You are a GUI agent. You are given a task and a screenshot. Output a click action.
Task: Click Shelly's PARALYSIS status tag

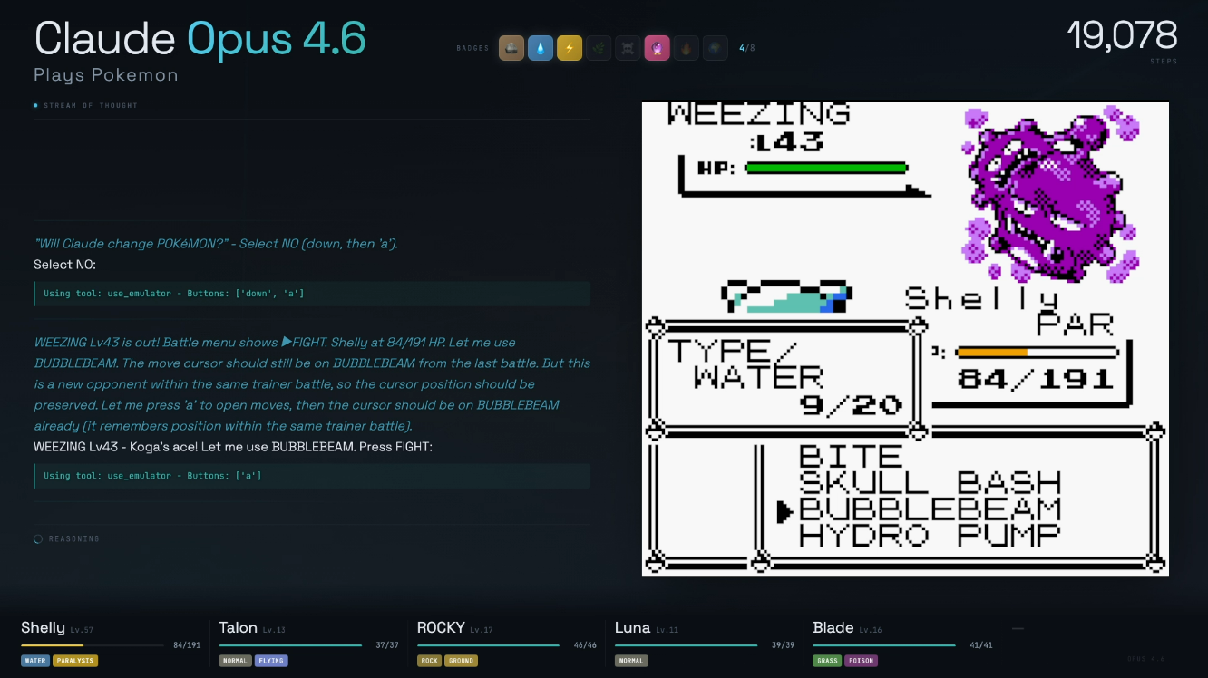coord(75,661)
